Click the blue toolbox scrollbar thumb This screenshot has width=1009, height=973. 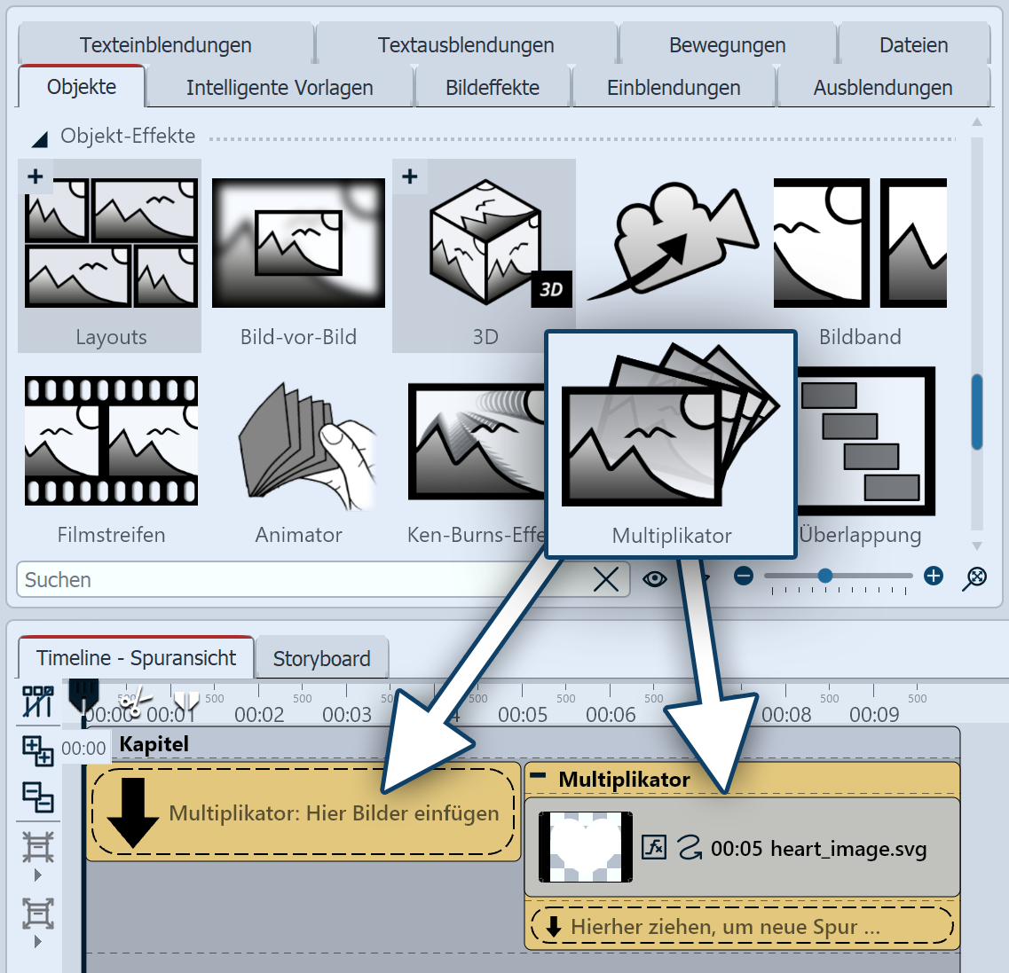[x=977, y=412]
